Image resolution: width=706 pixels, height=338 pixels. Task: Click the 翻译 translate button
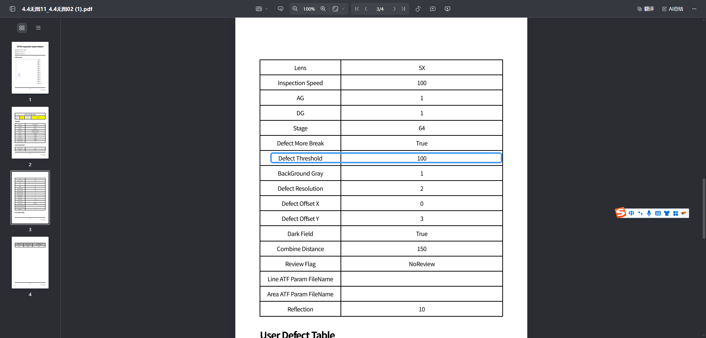click(646, 9)
